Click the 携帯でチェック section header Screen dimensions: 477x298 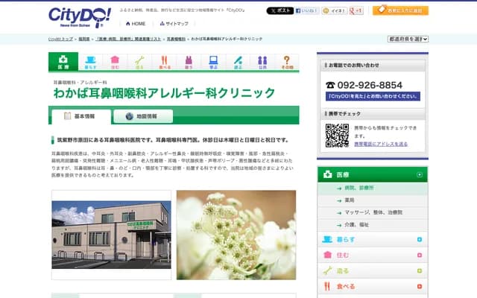(373, 114)
